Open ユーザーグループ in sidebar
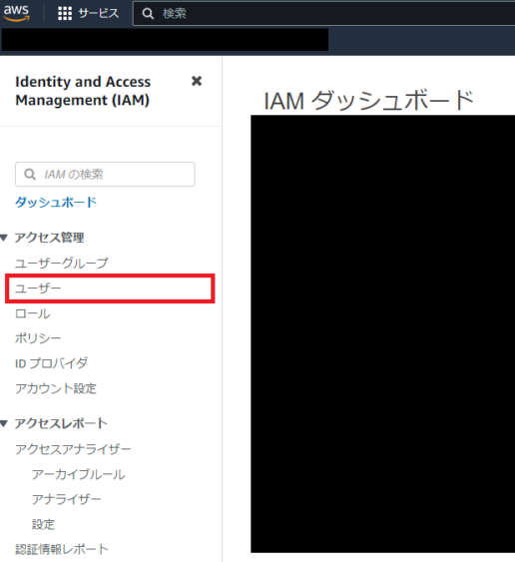Image resolution: width=515 pixels, height=562 pixels. [62, 264]
